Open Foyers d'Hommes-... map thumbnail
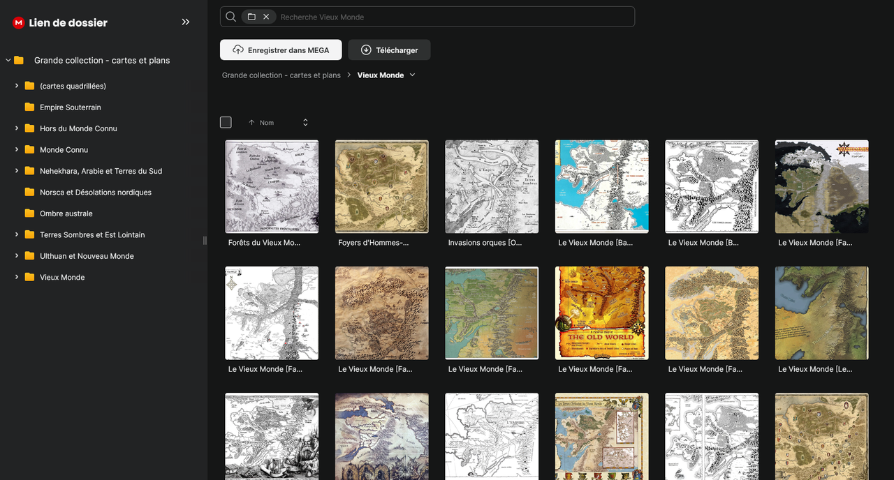 [382, 186]
